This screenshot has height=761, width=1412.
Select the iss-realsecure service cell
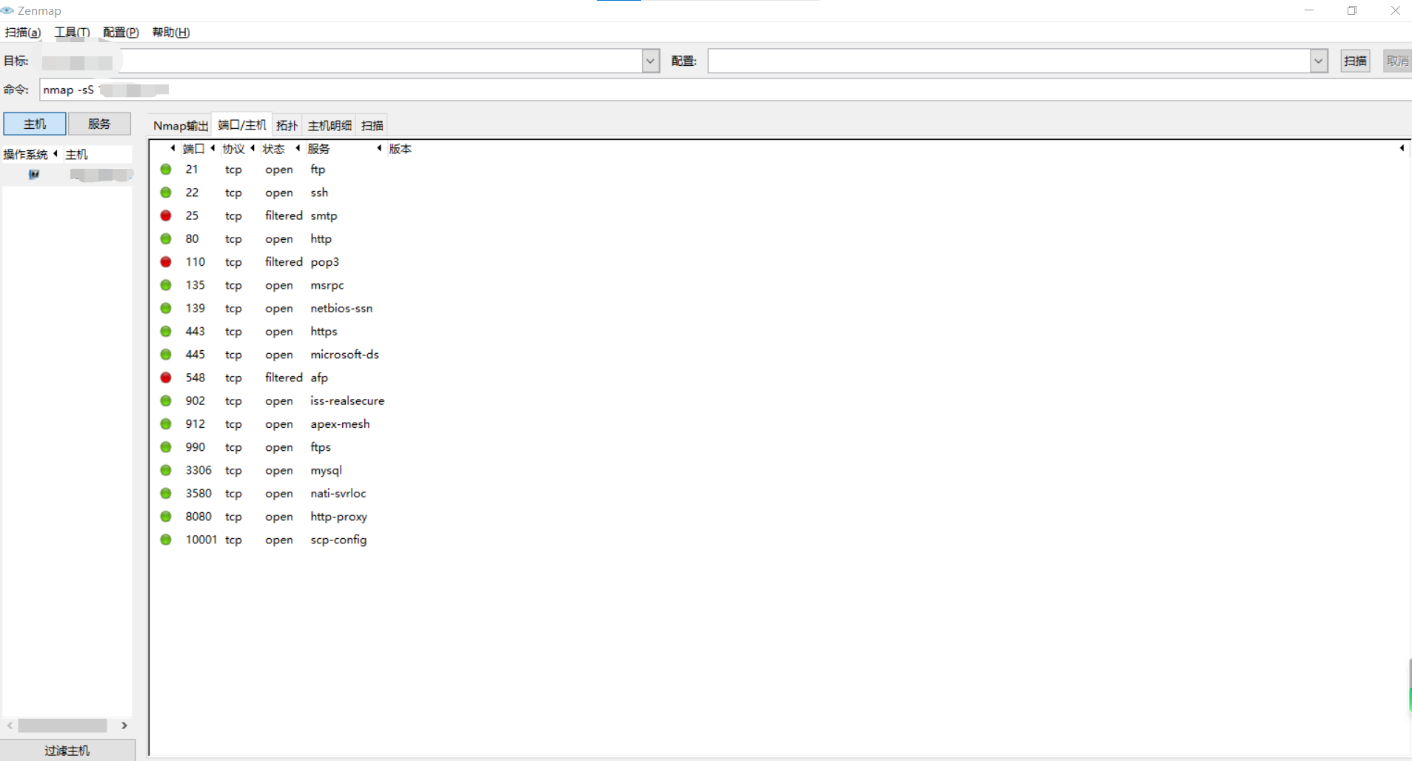point(347,400)
